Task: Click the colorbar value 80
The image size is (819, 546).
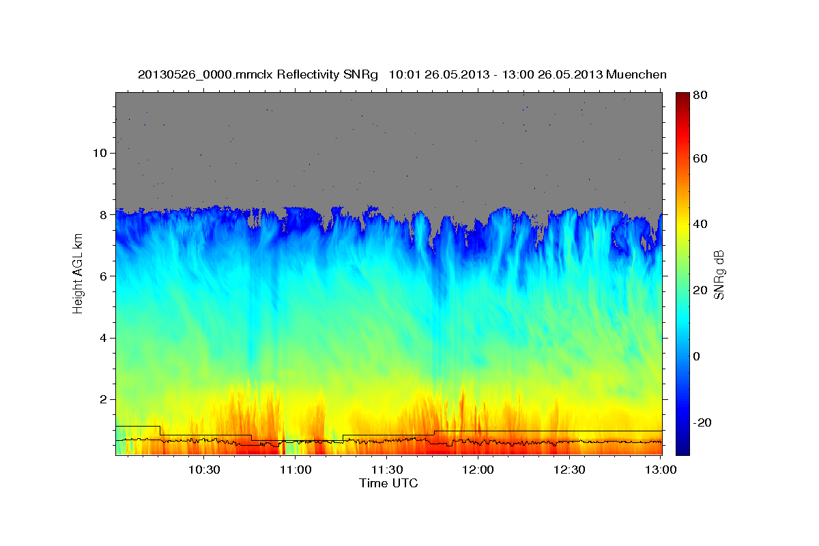Action: pyautogui.click(x=702, y=96)
